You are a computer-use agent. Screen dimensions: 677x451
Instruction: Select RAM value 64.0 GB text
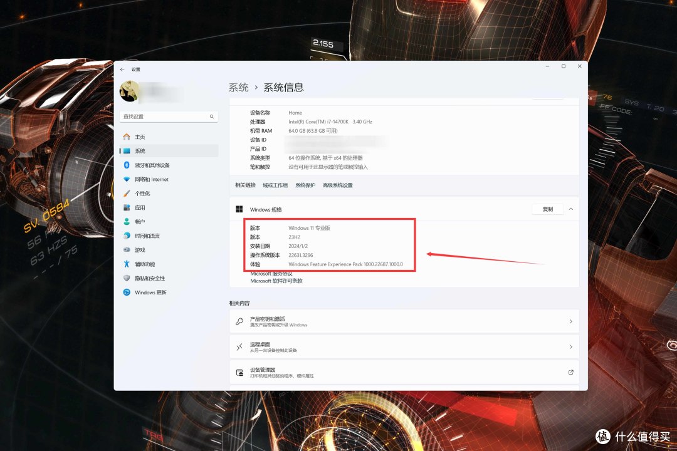313,131
